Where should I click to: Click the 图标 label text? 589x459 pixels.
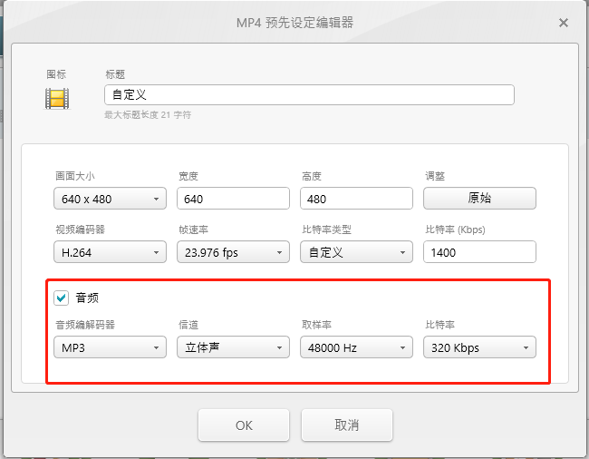coord(56,74)
